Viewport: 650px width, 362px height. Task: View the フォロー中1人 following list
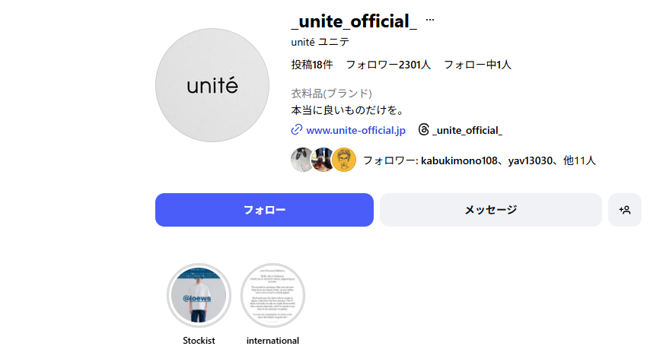[477, 65]
